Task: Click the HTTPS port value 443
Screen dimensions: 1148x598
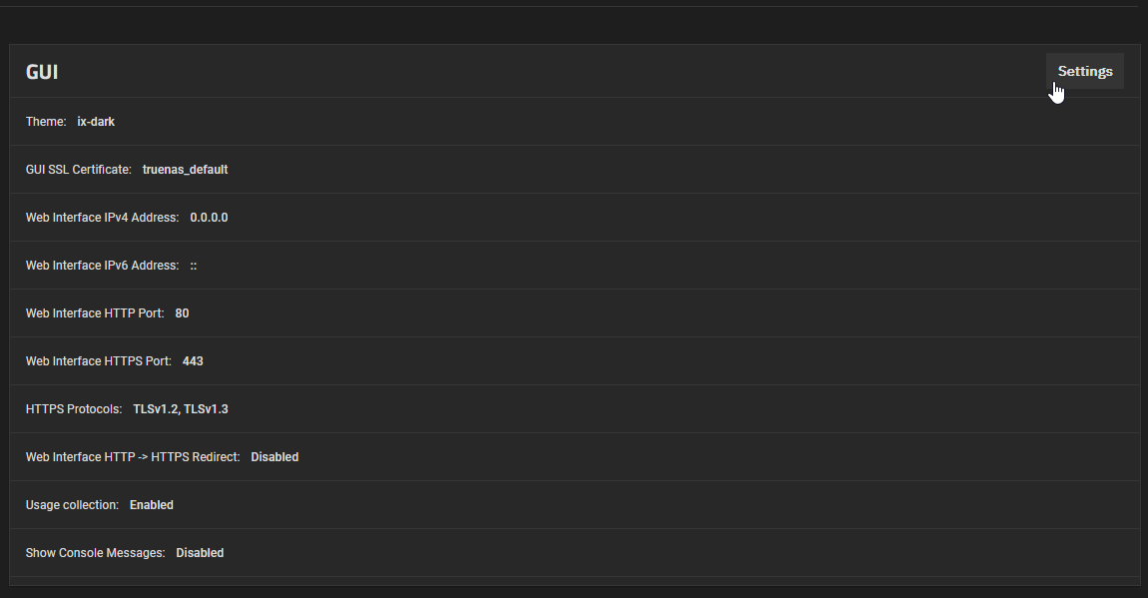Action: click(x=193, y=361)
